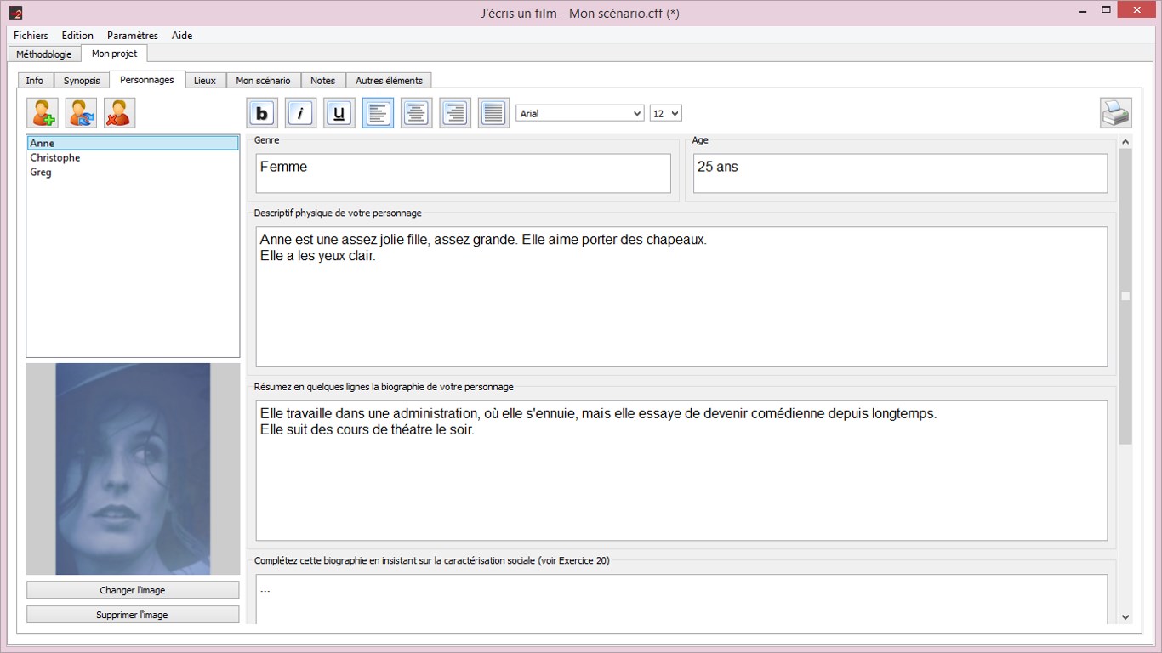Open the Méthodologie tab
The width and height of the screenshot is (1162, 653).
pos(44,54)
